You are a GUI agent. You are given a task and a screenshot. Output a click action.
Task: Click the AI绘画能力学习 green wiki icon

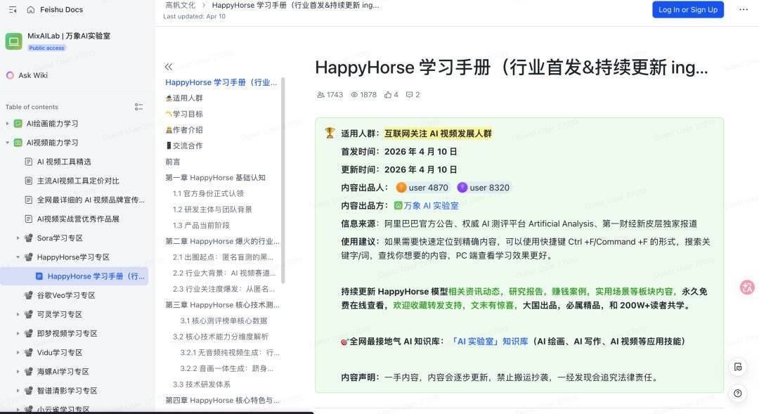coord(18,124)
